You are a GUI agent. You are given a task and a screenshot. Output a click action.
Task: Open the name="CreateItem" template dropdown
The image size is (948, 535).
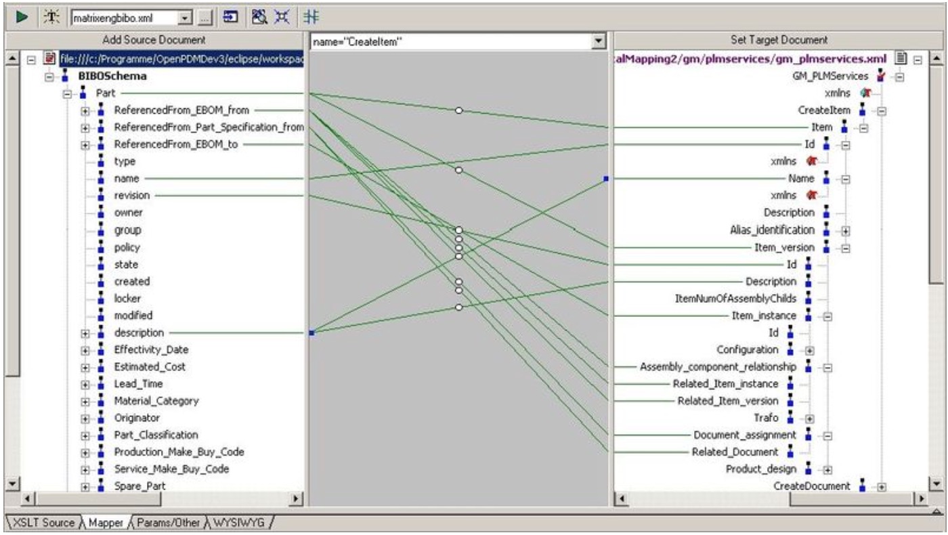597,42
